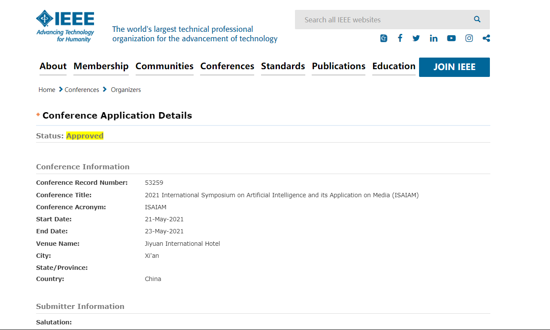Click the end date 23-May-2021
The width and height of the screenshot is (550, 330).
(x=164, y=231)
